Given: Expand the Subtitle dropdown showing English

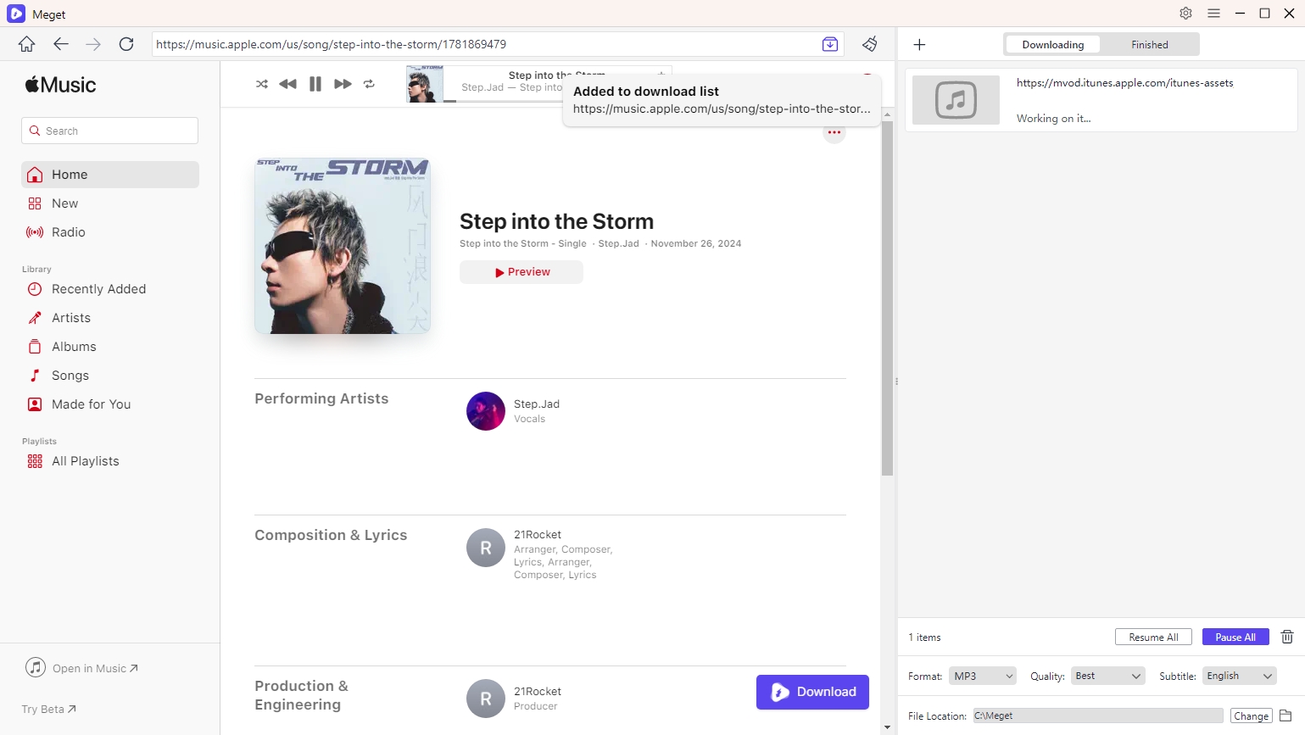Looking at the screenshot, I should click(1239, 676).
